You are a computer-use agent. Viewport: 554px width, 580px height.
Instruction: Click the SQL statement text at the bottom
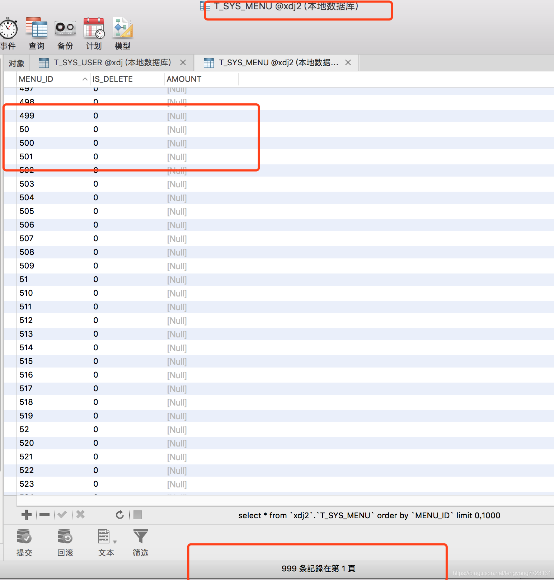pos(369,515)
